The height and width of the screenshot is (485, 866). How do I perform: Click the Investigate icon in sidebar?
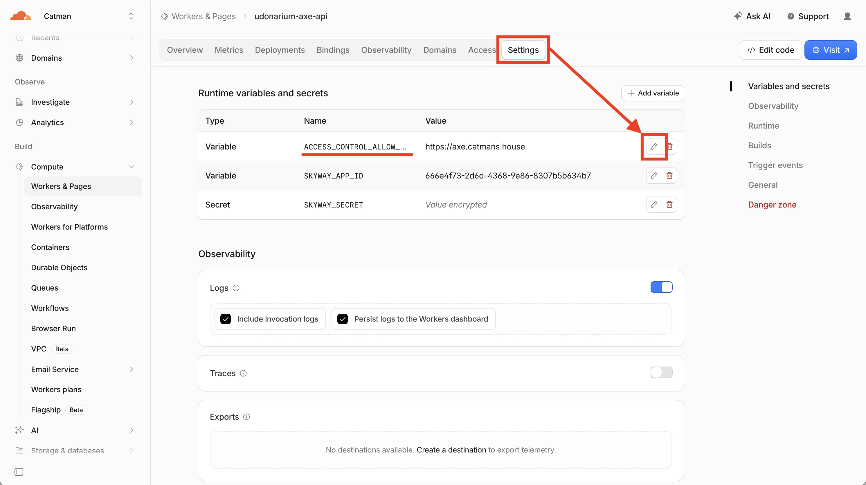pos(19,102)
